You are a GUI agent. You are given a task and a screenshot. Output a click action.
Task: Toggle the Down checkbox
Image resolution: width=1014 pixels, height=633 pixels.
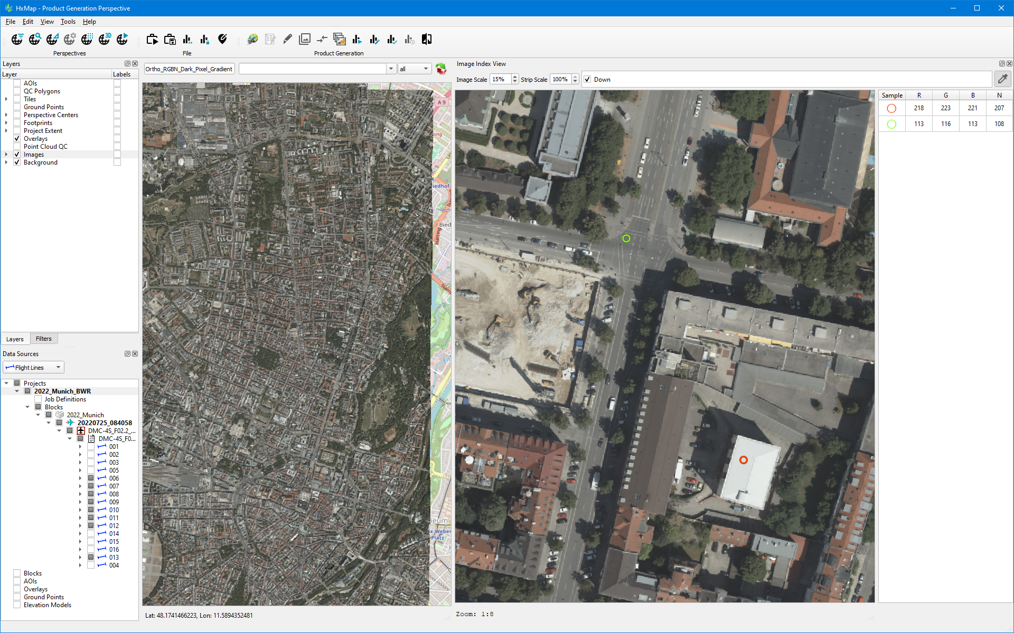587,80
